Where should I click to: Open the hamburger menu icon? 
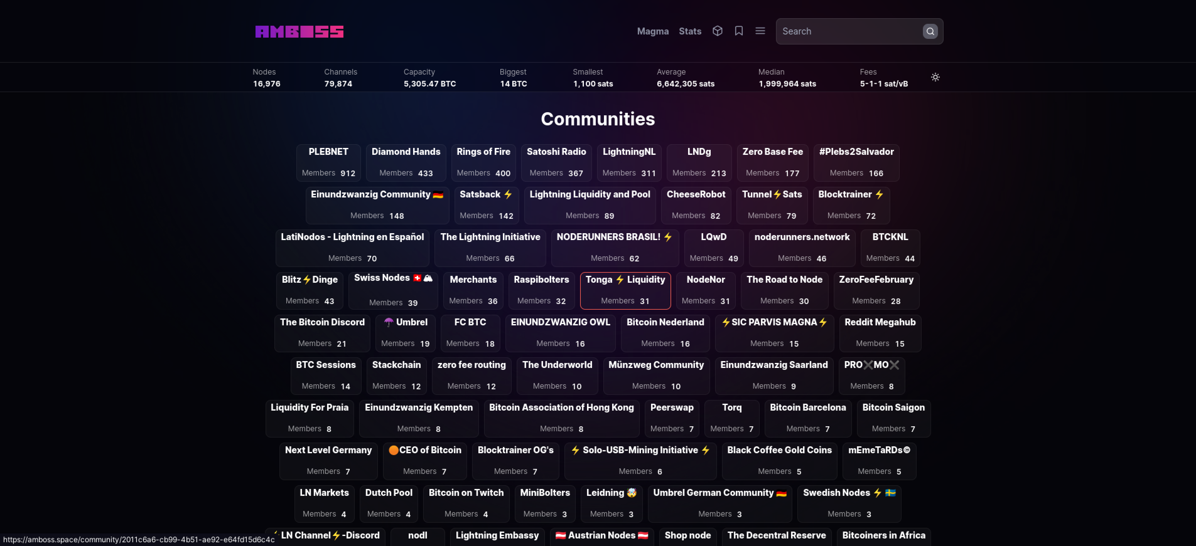[760, 31]
